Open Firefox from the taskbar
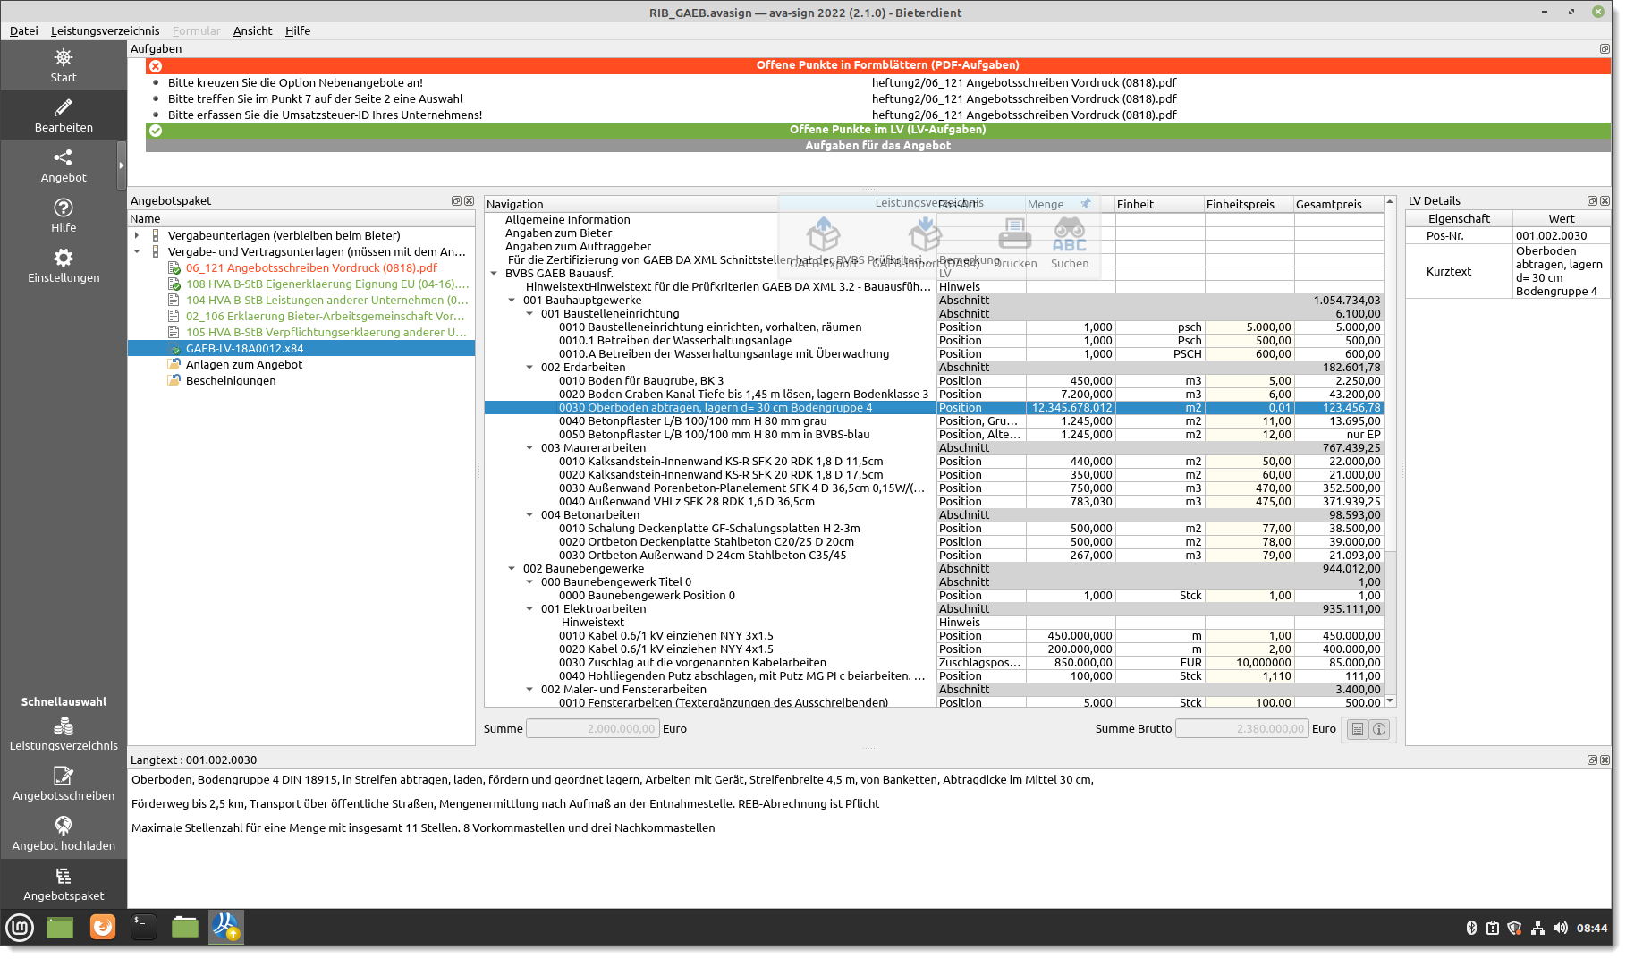Viewport: 1626px width, 959px height. (x=103, y=927)
